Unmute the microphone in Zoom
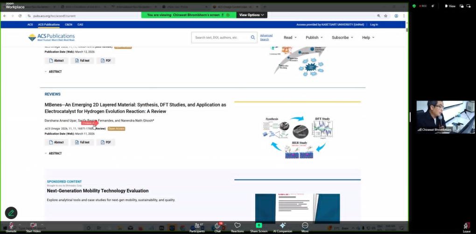 11,226
